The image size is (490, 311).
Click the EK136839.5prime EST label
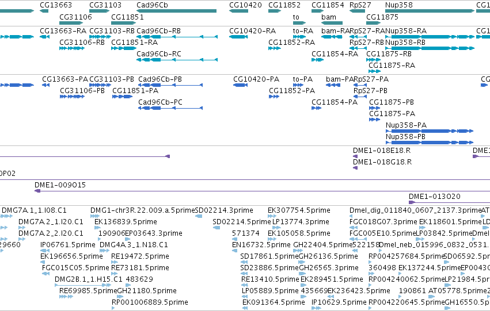point(126,222)
